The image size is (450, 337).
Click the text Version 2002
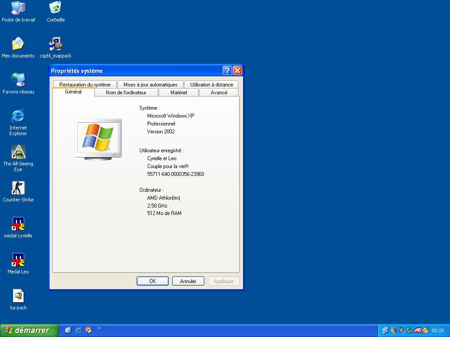(x=161, y=132)
